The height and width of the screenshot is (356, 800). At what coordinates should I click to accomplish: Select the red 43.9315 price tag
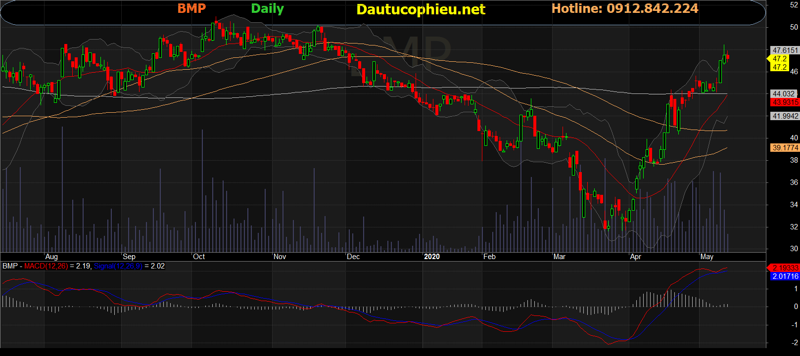(x=785, y=102)
